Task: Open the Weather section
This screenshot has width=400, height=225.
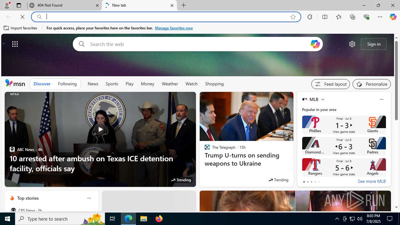Action: click(170, 84)
